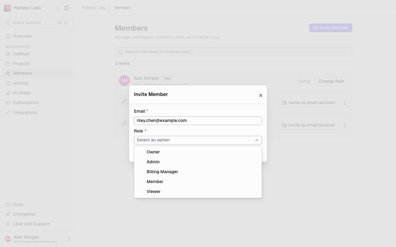Click the Members breadcrumb text
396x247 pixels.
(123, 8)
